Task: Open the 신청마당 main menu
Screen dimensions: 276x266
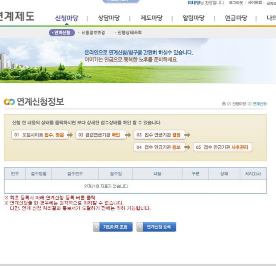Action: [66, 18]
